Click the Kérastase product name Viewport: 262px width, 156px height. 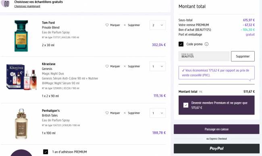[49, 64]
